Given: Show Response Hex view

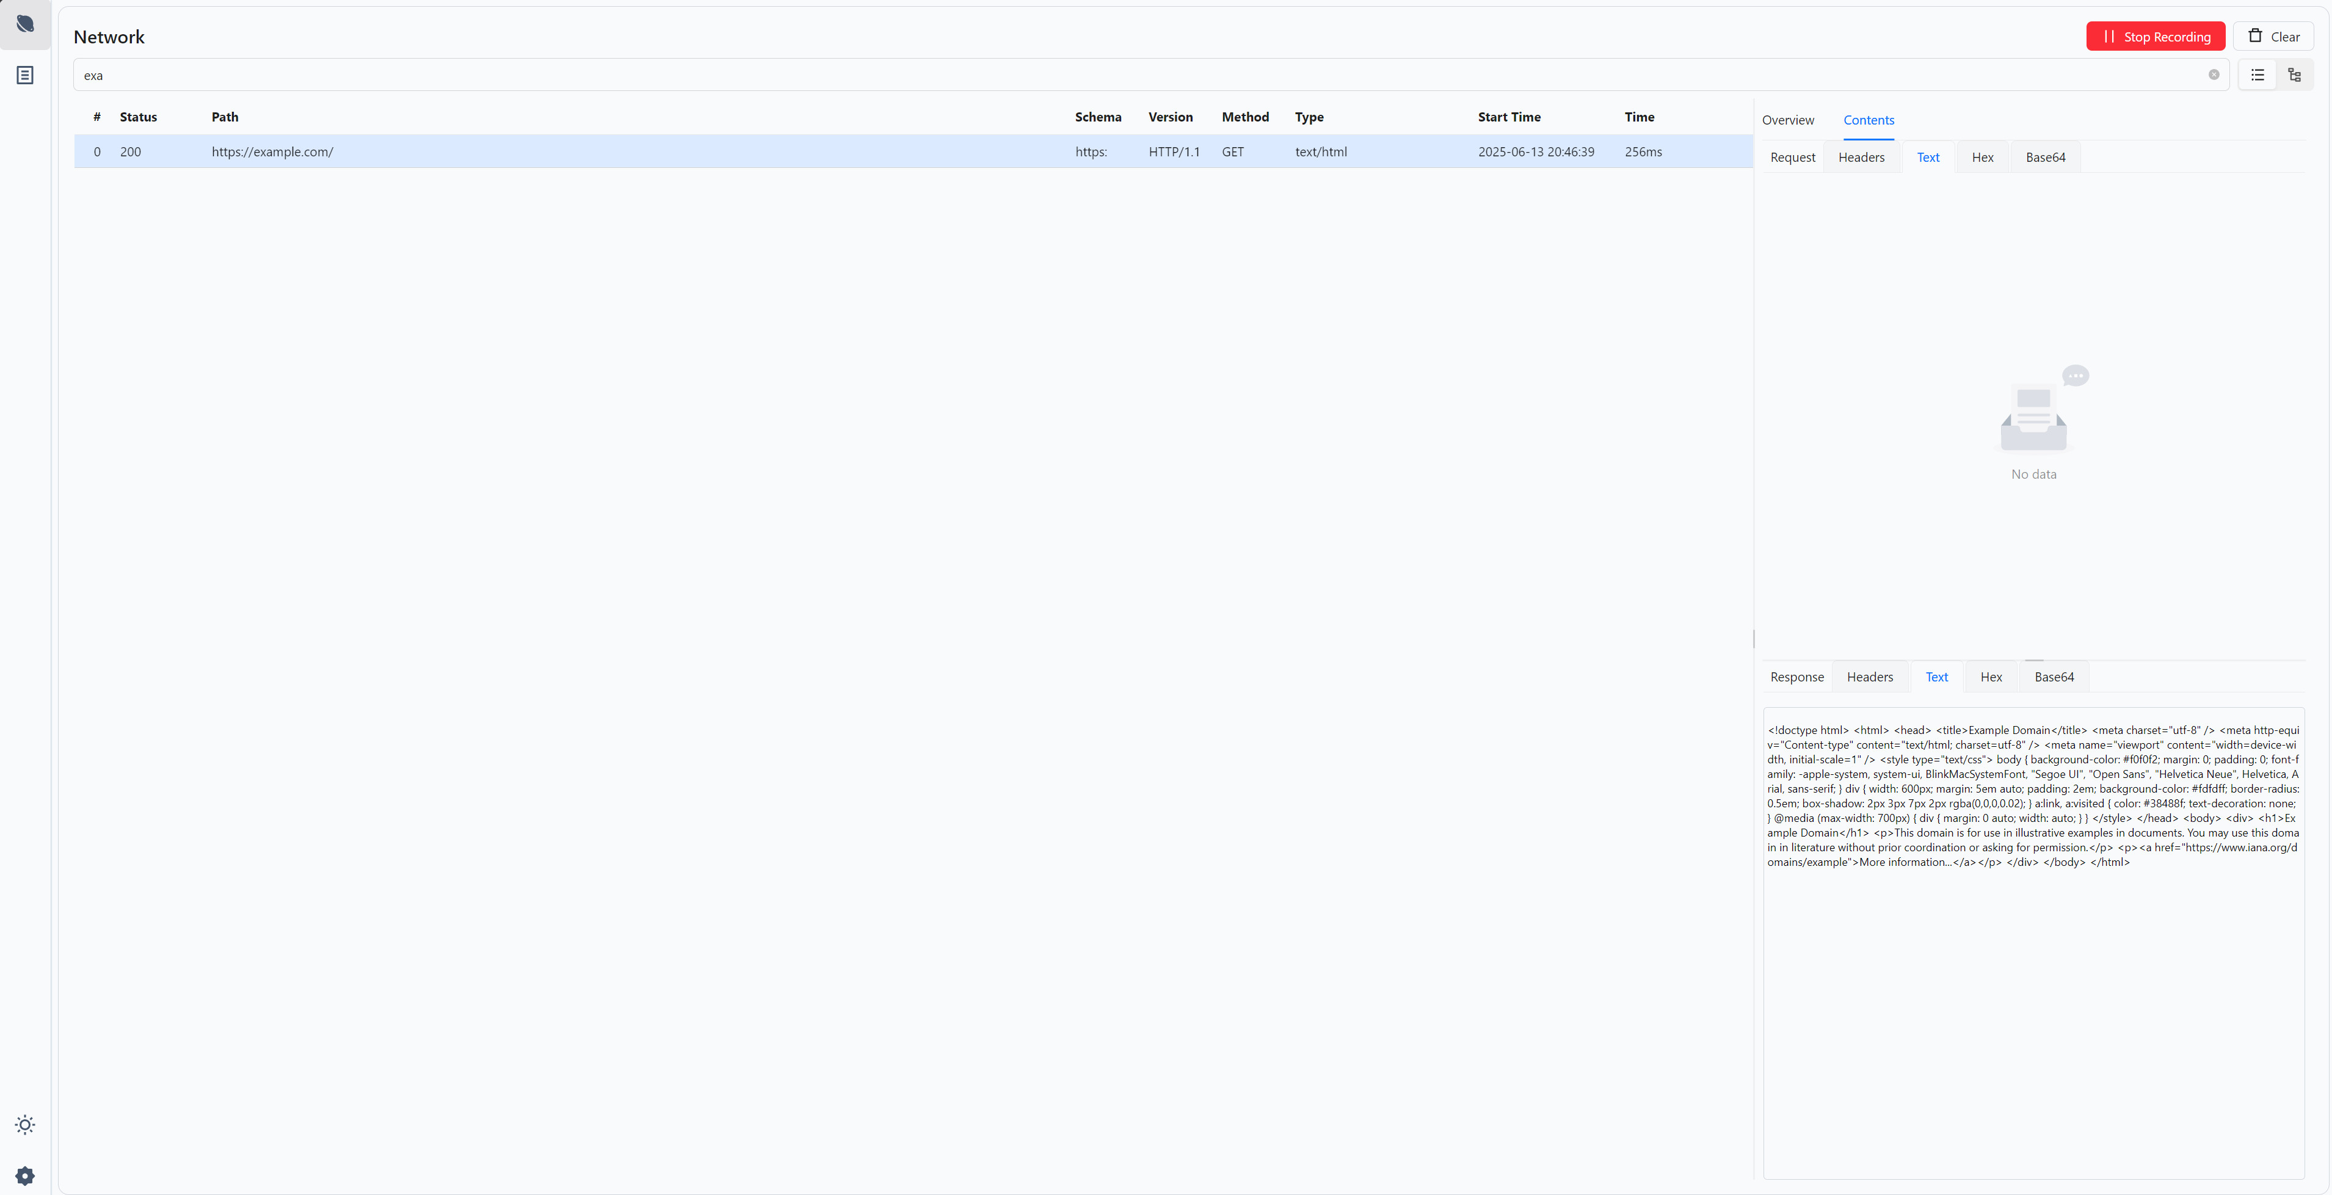Looking at the screenshot, I should [1991, 677].
